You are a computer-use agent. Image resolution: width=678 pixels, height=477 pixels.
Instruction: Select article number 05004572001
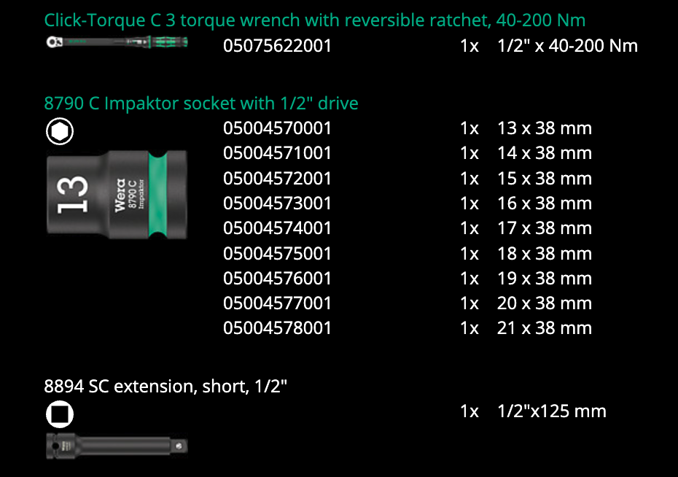(x=277, y=178)
